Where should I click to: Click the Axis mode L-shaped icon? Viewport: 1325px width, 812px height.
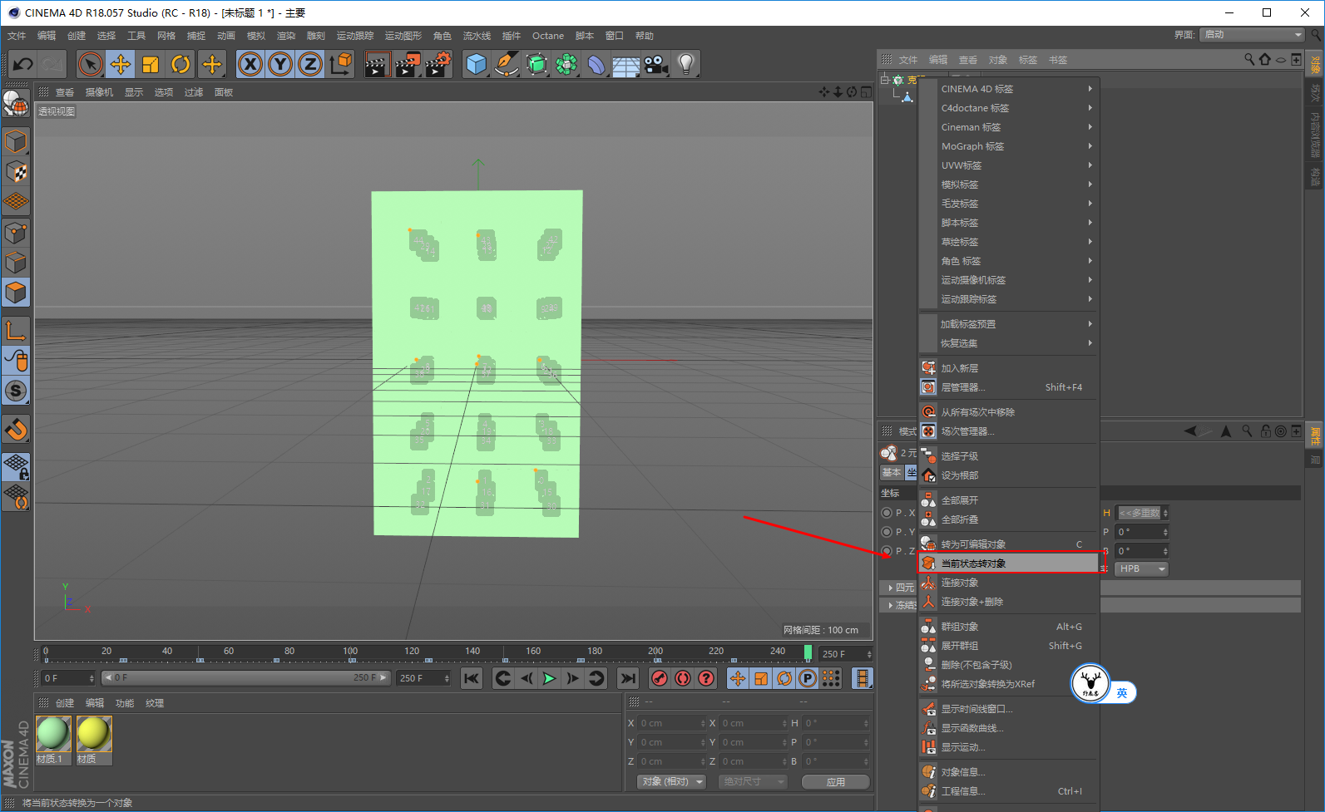pos(16,331)
